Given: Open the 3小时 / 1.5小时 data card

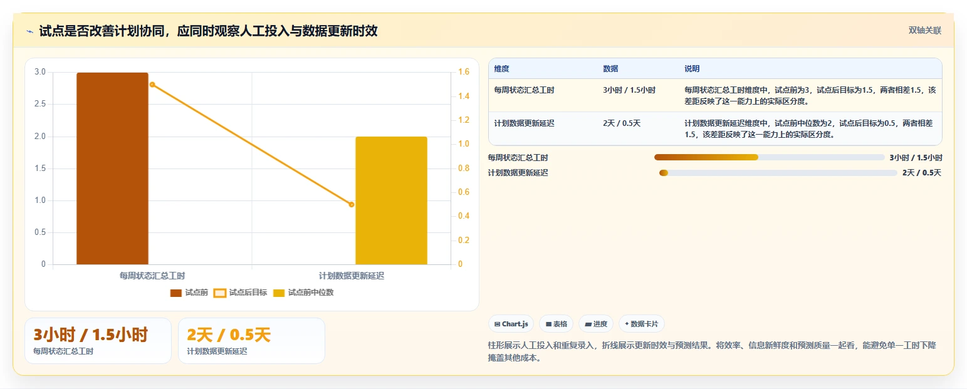Looking at the screenshot, I should tap(98, 341).
